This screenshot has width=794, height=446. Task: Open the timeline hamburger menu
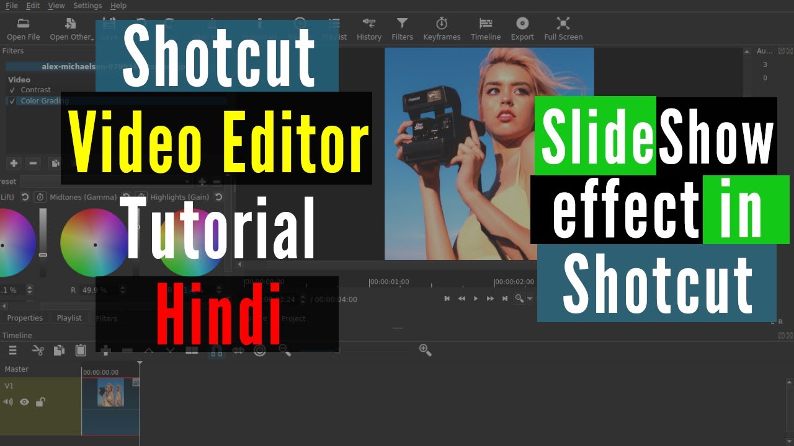pyautogui.click(x=12, y=351)
